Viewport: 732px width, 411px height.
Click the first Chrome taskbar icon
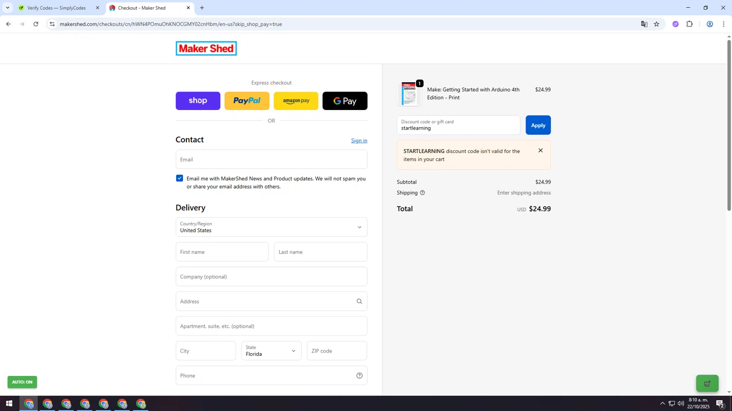coord(29,404)
